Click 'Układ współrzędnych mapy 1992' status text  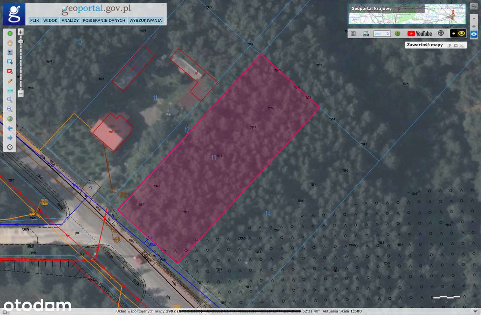[147, 311]
